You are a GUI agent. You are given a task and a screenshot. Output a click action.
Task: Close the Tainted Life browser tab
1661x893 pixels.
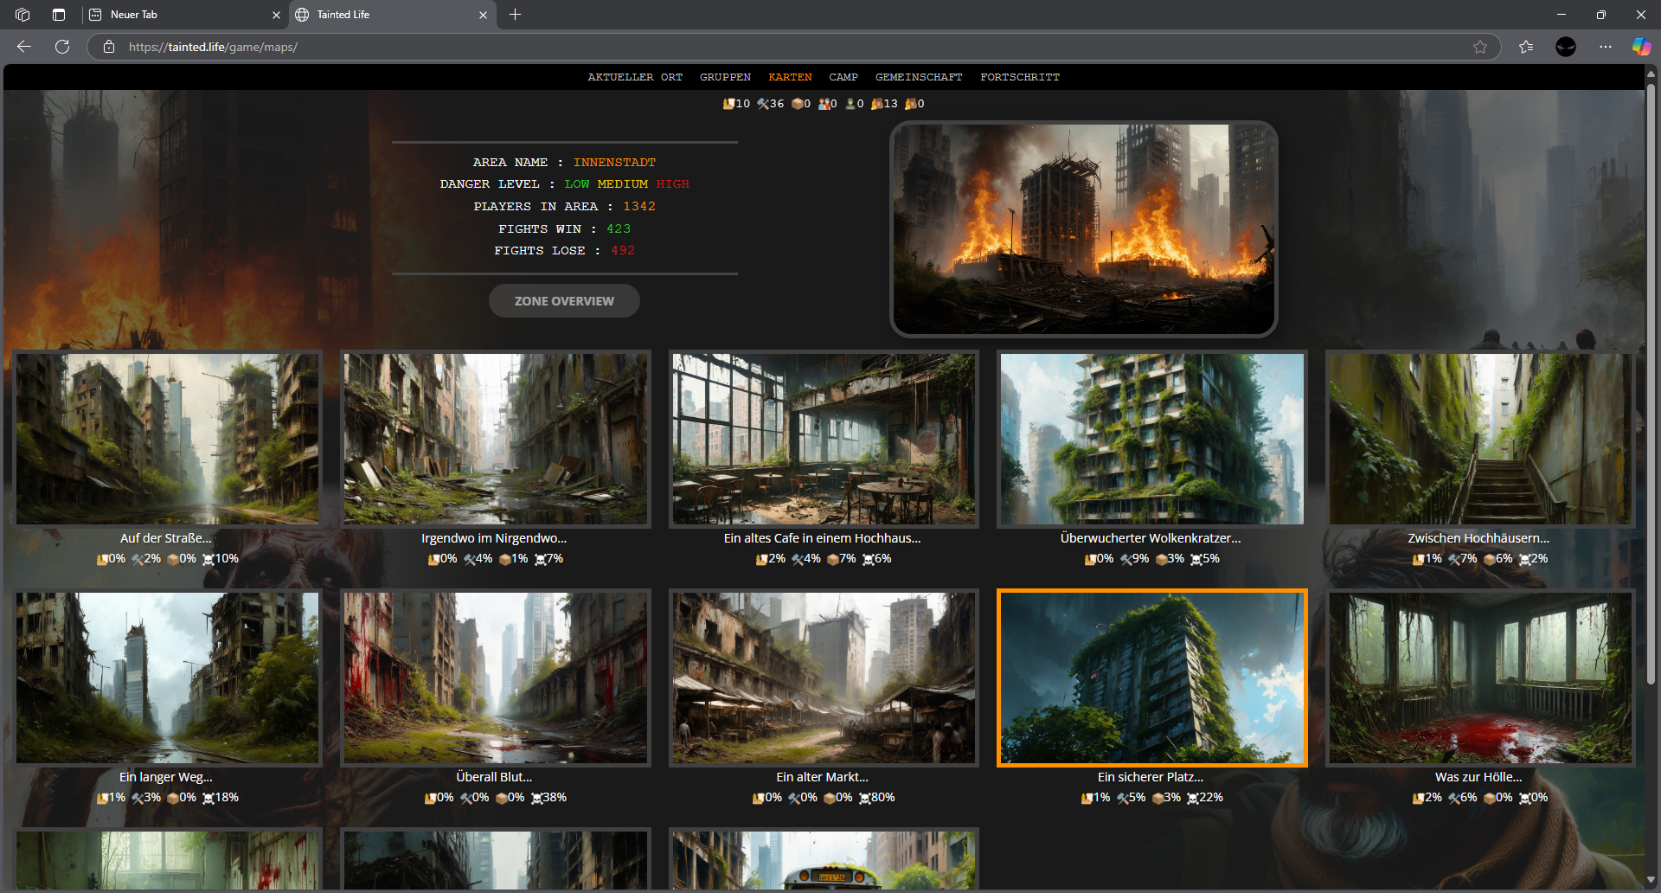[x=483, y=15]
